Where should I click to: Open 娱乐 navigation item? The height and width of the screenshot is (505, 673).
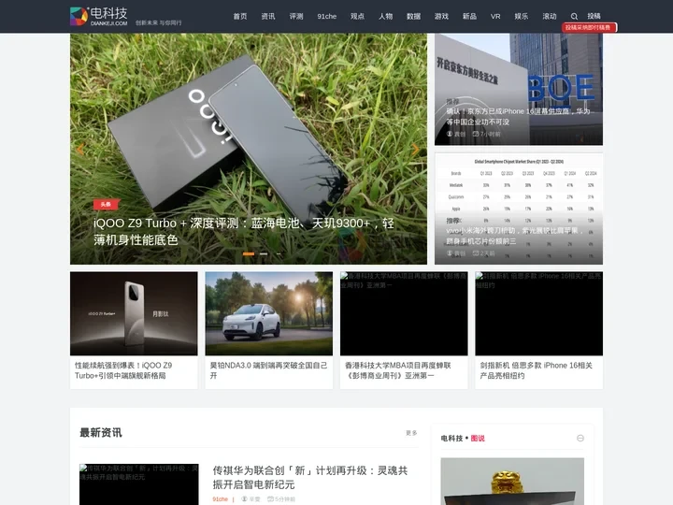coord(521,16)
